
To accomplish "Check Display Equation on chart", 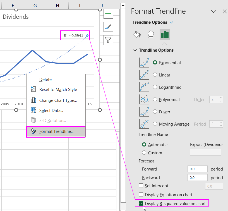I will point(141,195).
